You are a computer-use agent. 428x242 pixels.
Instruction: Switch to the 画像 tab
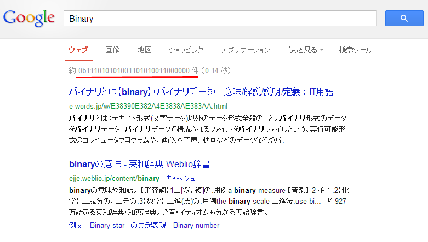[112, 50]
